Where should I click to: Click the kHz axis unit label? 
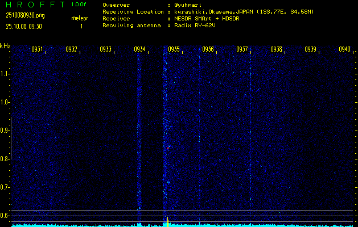click(5, 46)
